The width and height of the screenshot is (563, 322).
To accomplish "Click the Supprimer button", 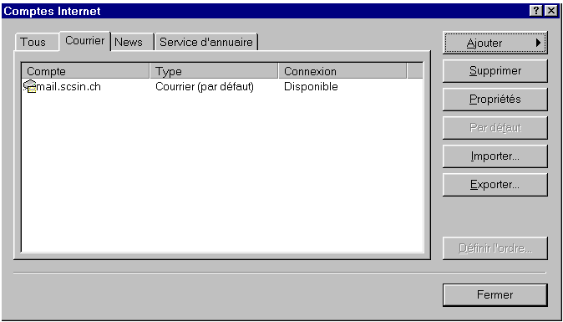I will (x=495, y=71).
